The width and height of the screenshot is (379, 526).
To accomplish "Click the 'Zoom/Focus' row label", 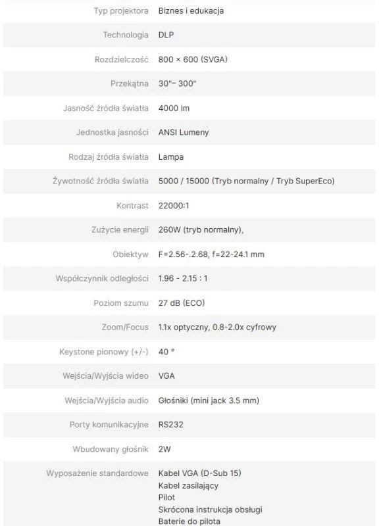I will (125, 327).
